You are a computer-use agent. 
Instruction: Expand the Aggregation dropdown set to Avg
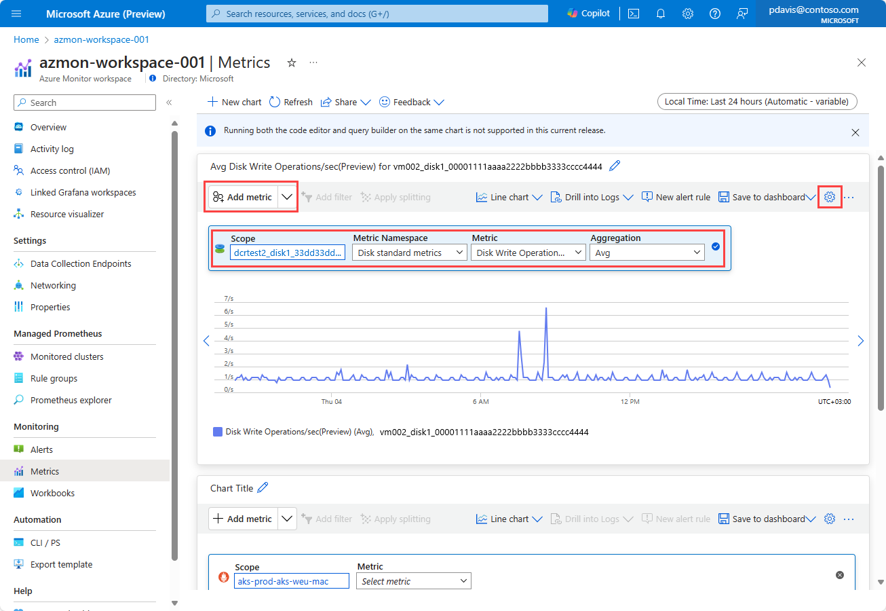(x=647, y=253)
